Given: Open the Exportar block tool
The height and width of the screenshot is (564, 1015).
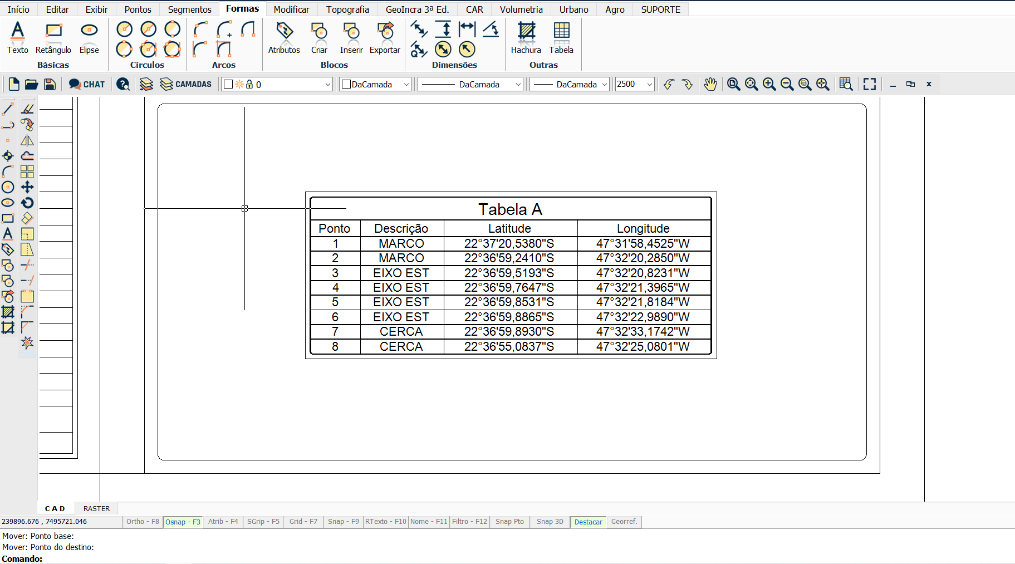Looking at the screenshot, I should click(385, 37).
